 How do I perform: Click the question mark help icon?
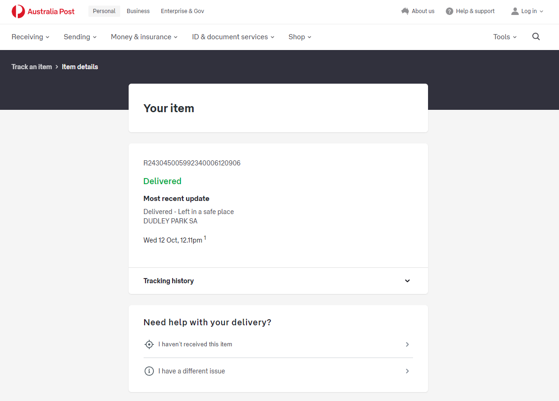[x=450, y=11]
